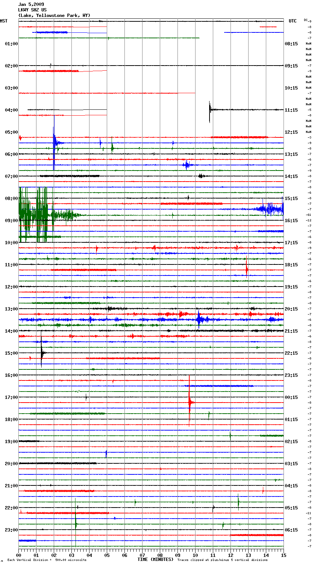The image size is (313, 565).
Task: Click the 05:15 UTC time label
Action: coord(291,508)
